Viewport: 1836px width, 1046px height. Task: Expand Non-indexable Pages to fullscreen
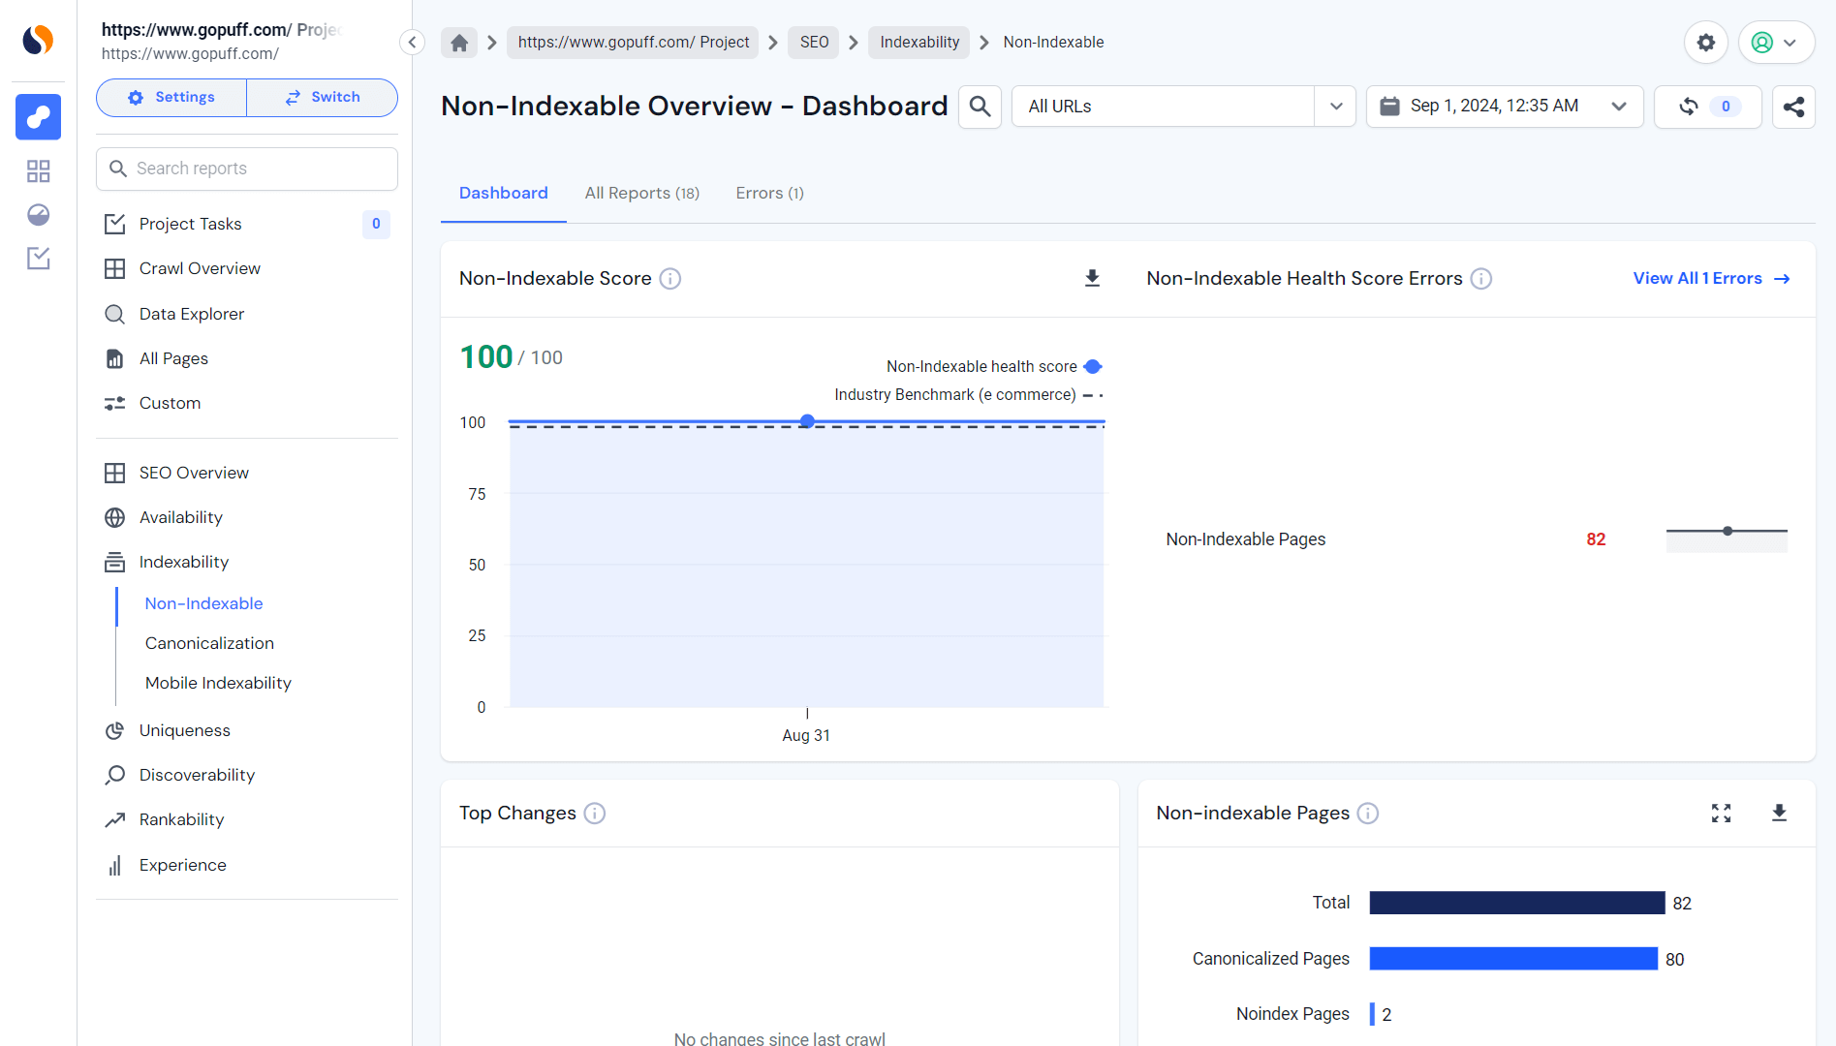tap(1721, 814)
